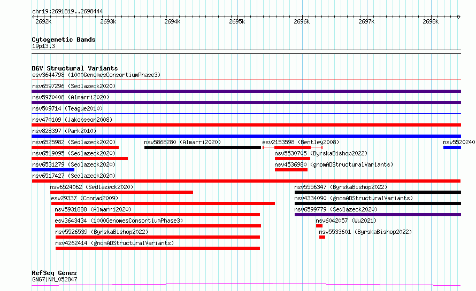Click the chr19:2691819..2698444 coordinates text
This screenshot has height=291, width=476.
pyautogui.click(x=67, y=12)
